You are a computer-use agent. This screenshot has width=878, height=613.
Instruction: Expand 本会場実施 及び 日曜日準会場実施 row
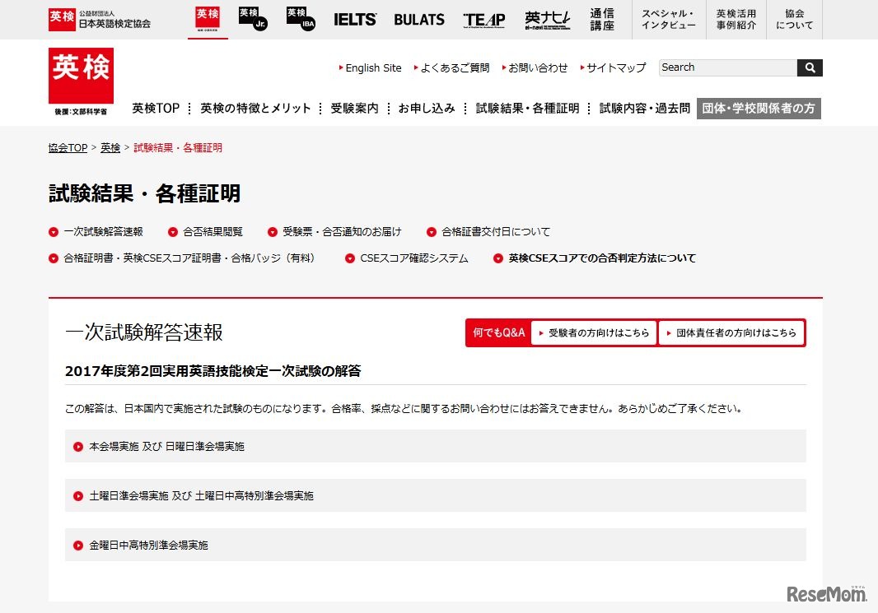click(x=436, y=446)
